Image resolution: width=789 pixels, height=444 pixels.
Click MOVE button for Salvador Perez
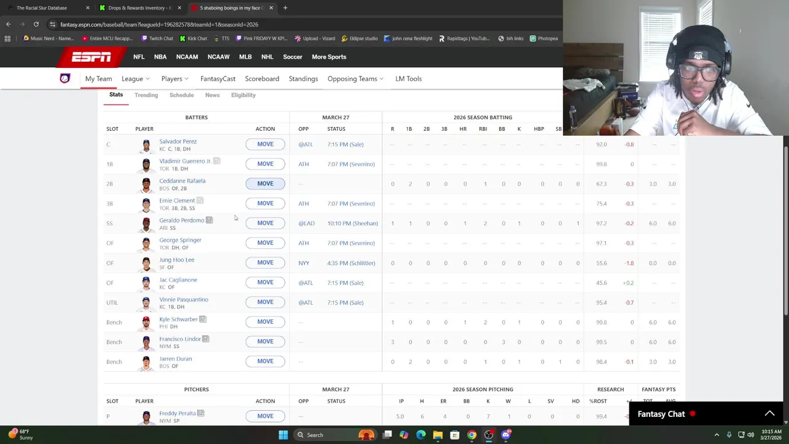coord(265,144)
